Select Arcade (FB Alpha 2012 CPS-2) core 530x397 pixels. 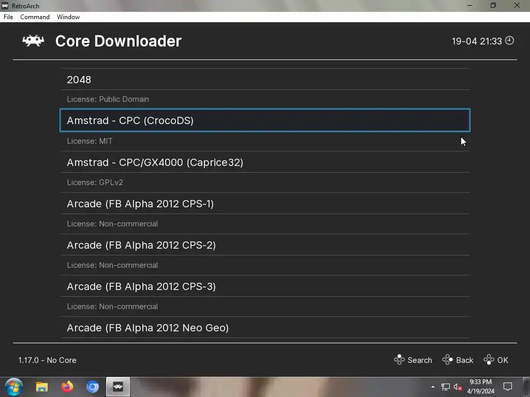coord(265,245)
